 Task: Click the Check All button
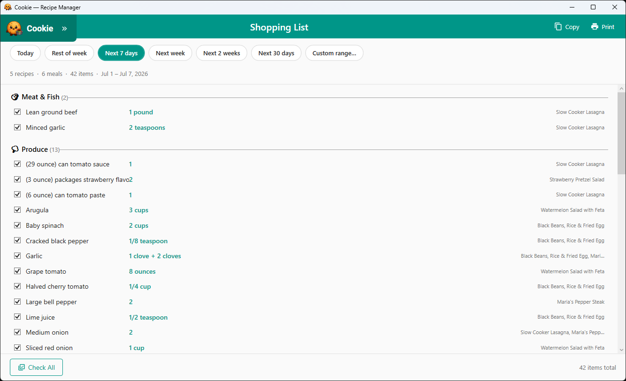click(x=36, y=367)
